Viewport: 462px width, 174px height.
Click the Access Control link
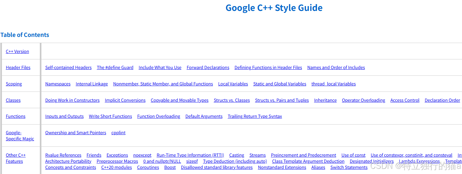(x=405, y=100)
